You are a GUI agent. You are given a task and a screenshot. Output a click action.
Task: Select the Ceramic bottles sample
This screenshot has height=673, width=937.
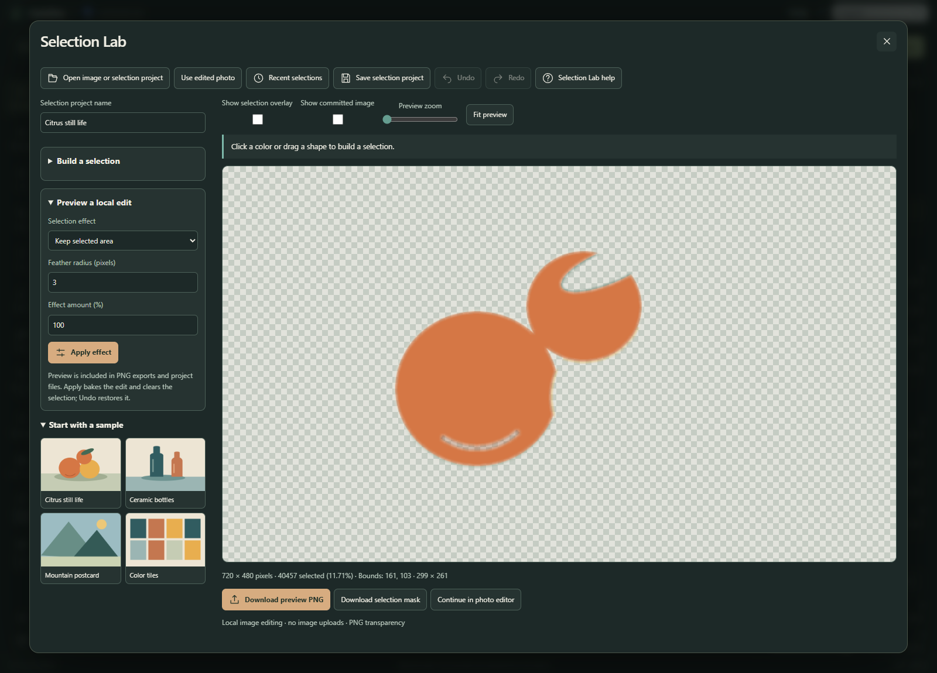(165, 473)
